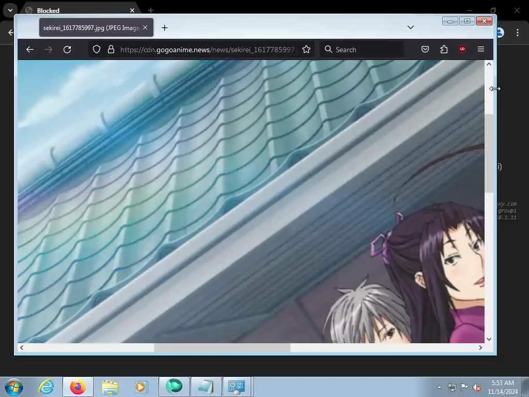
Task: Save page to Pocket
Action: (x=425, y=49)
